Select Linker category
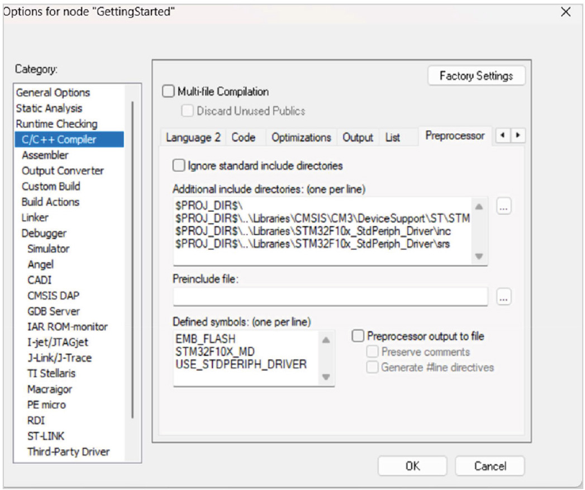 click(x=35, y=217)
